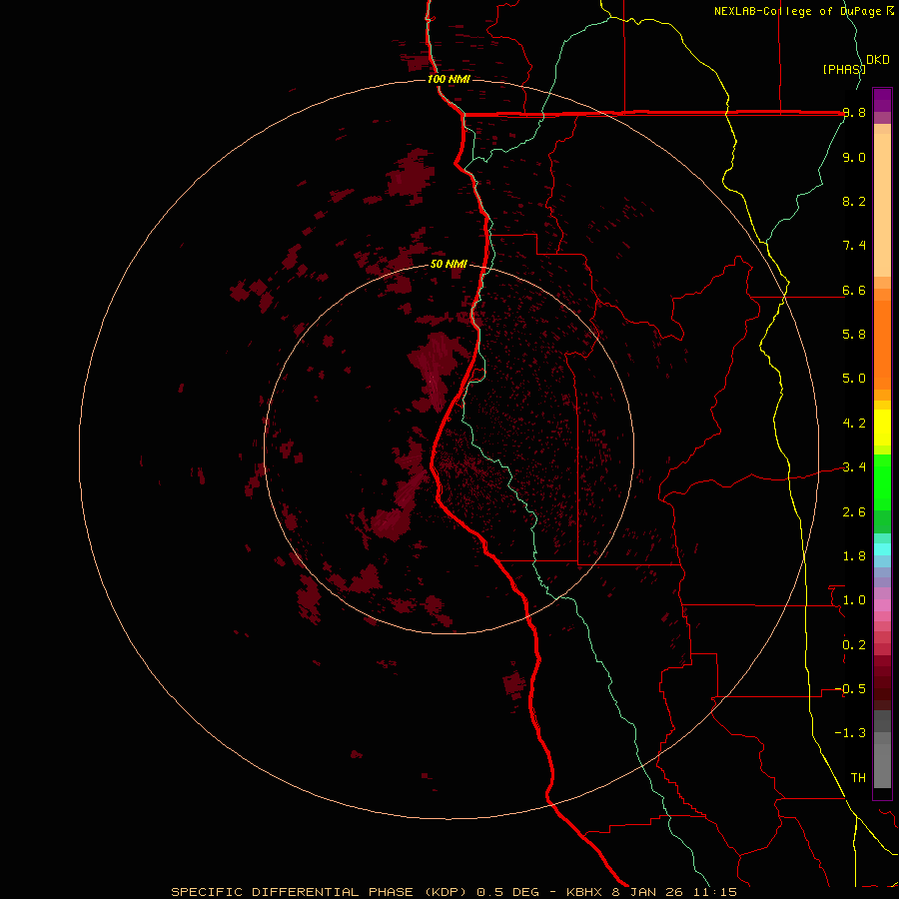Click the 4.2 value on the color scale

coord(854,424)
